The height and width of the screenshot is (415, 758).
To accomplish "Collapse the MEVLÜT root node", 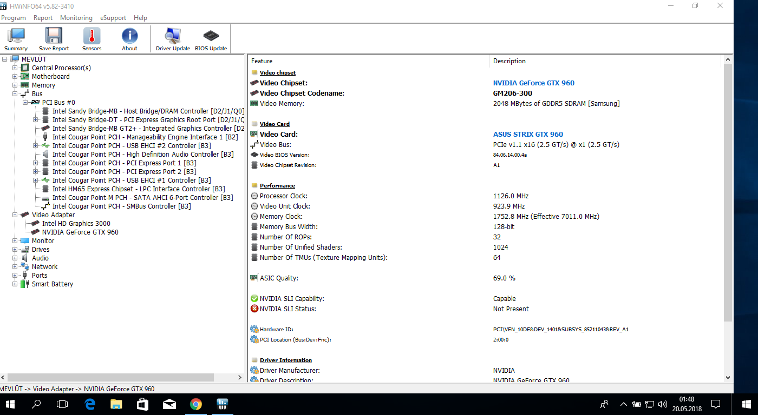I will [5, 59].
